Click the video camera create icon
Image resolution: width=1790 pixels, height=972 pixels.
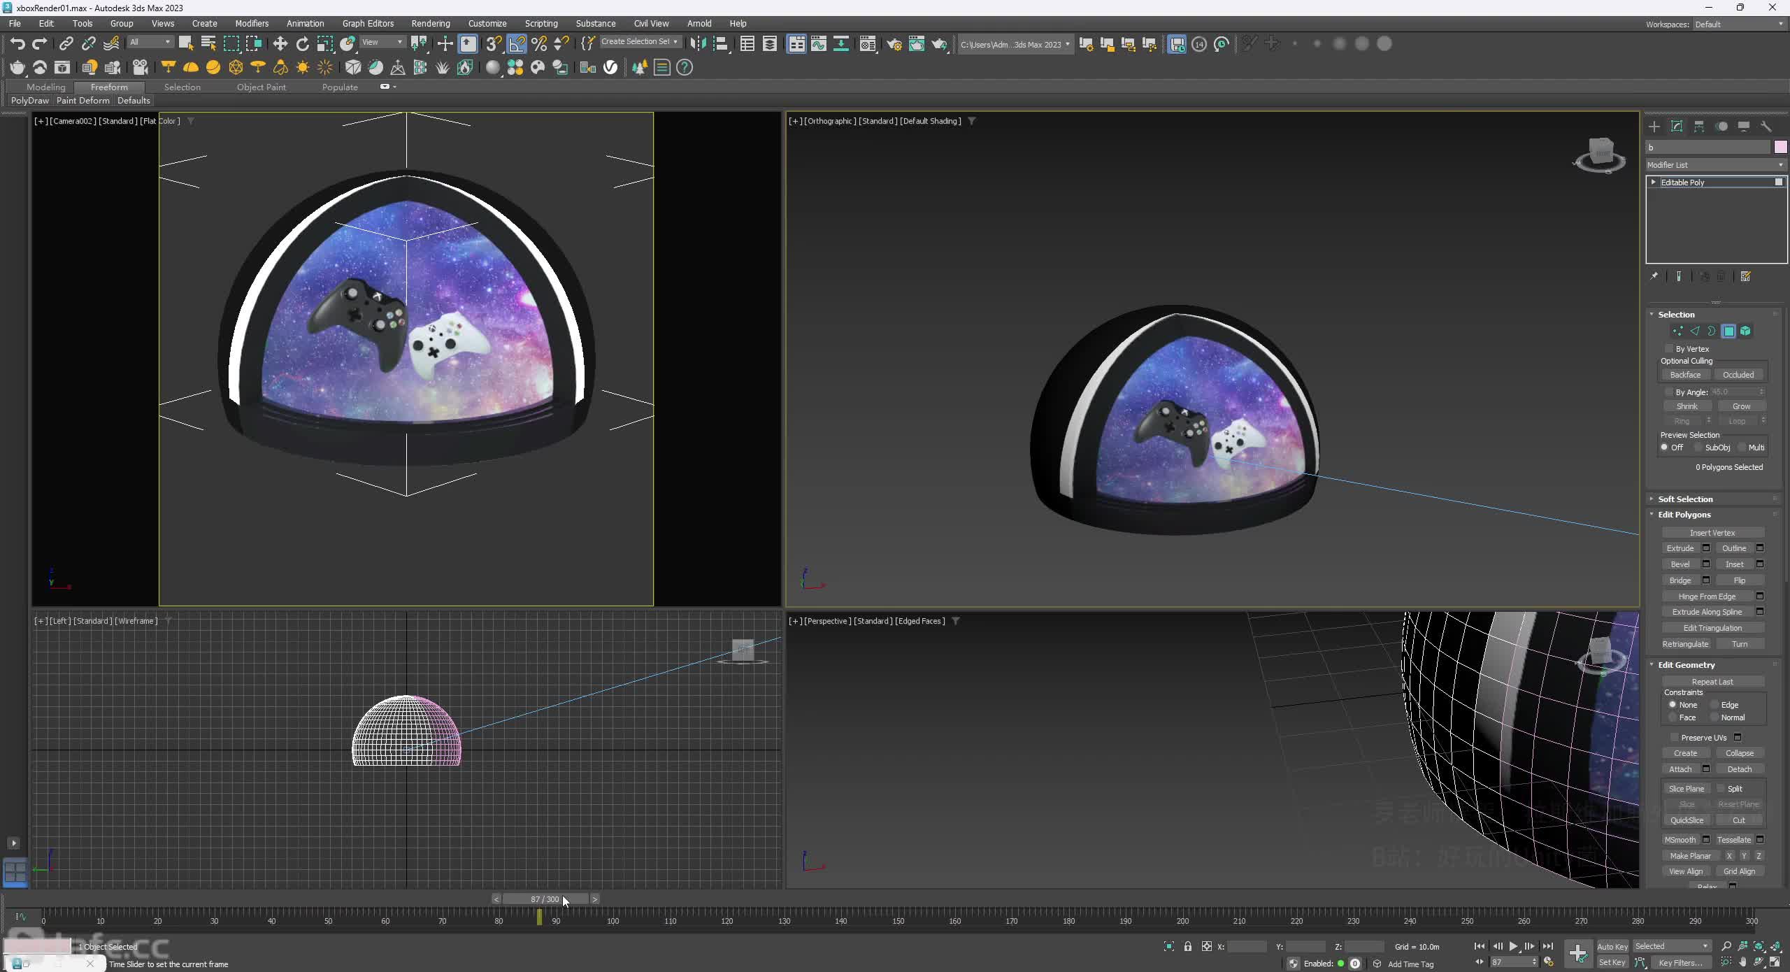140,67
